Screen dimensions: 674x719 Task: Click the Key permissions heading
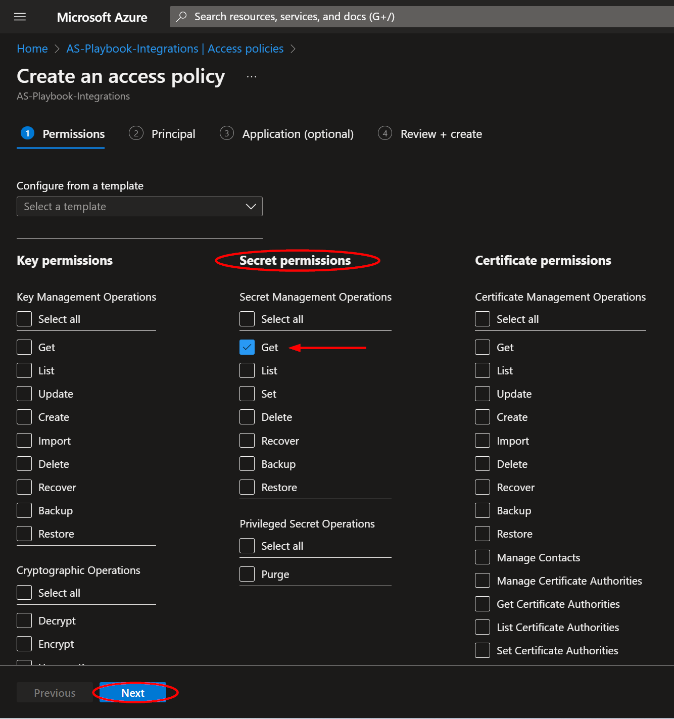click(x=65, y=261)
